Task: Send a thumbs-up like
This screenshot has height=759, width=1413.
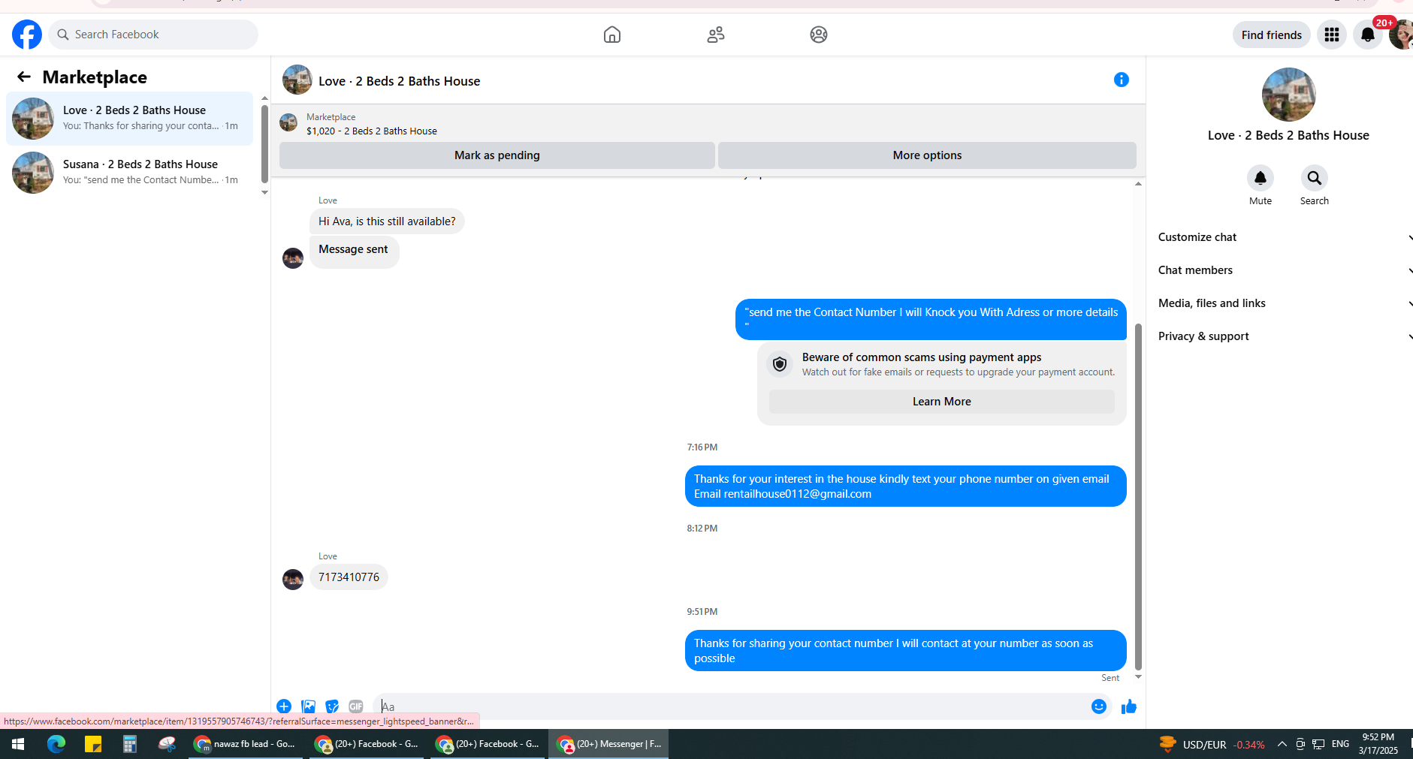Action: point(1129,706)
